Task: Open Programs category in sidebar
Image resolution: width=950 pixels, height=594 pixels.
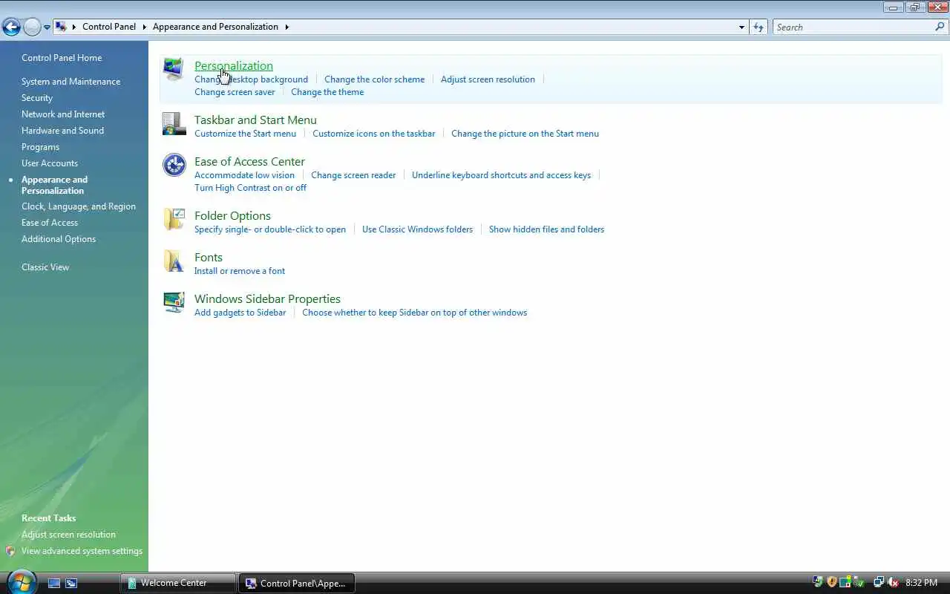Action: 40,147
